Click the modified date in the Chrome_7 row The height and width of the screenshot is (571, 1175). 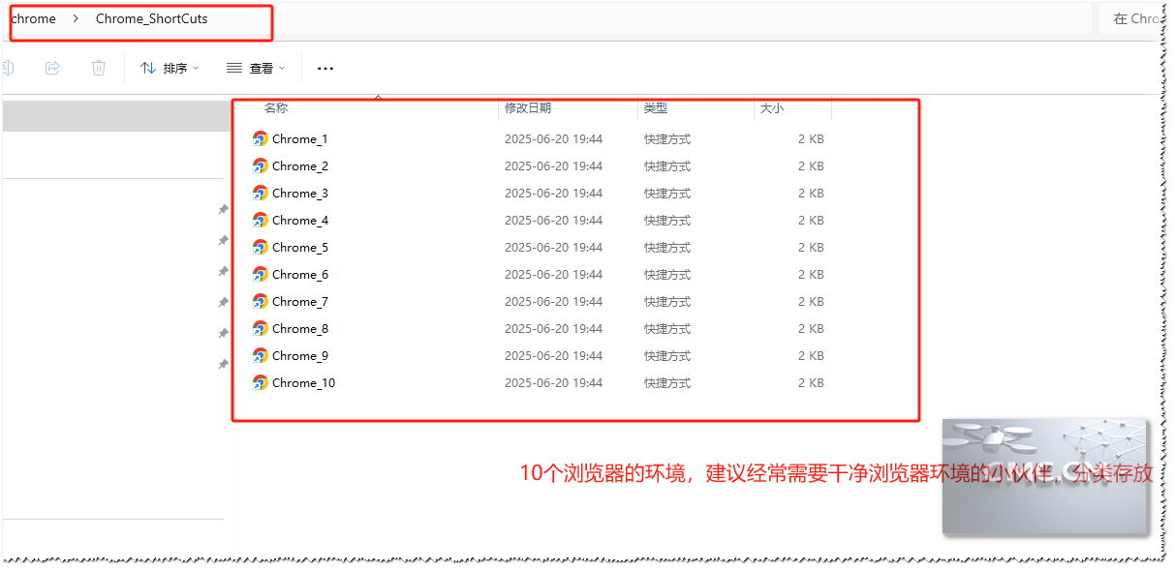click(x=553, y=301)
